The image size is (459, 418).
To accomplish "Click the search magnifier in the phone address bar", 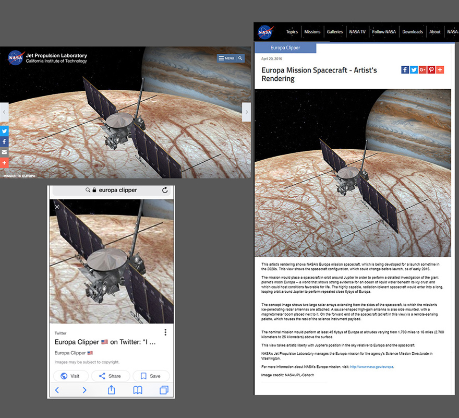I will point(88,190).
